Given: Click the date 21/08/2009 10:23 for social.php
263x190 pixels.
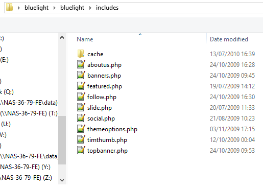Looking at the screenshot, I should [x=232, y=118].
